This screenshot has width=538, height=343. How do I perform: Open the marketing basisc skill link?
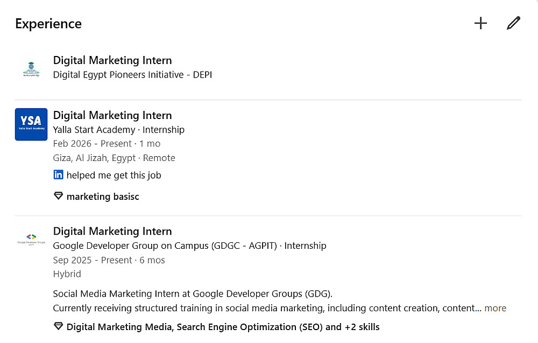pyautogui.click(x=103, y=197)
